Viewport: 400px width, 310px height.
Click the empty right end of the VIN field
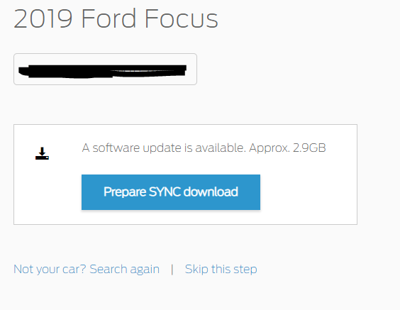[x=191, y=69]
